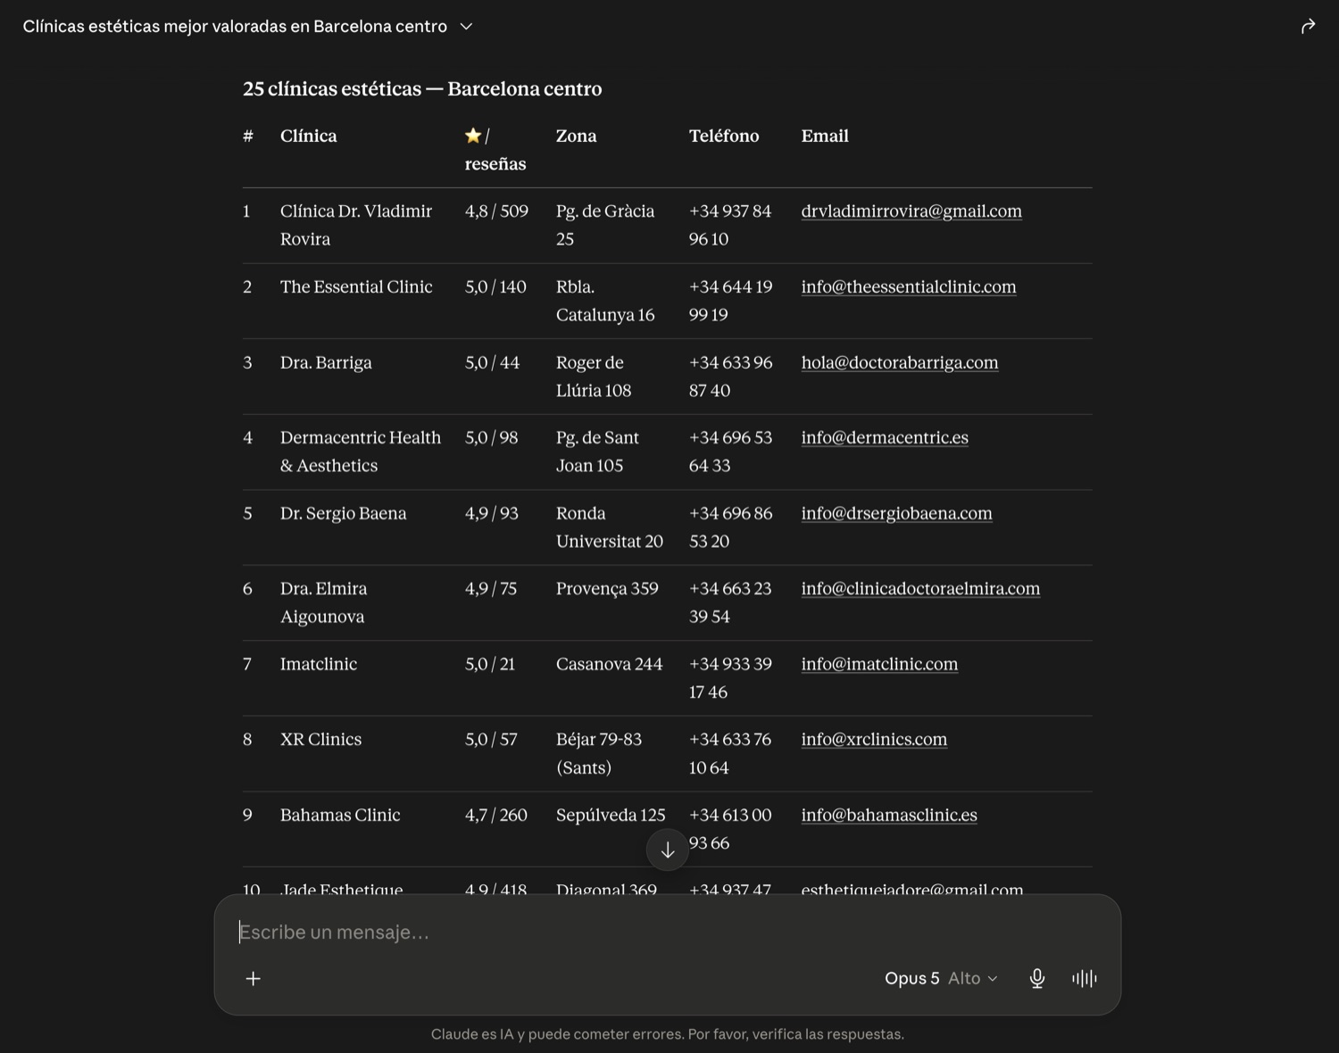Open info@imatclinic.com email link
This screenshot has width=1339, height=1053.
point(879,665)
